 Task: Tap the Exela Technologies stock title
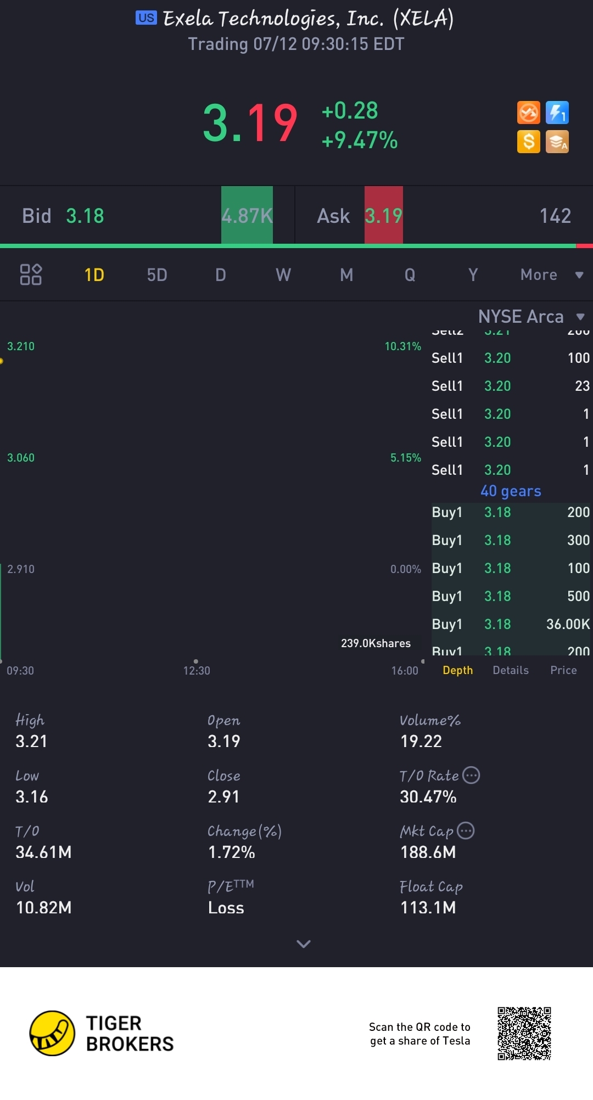309,19
